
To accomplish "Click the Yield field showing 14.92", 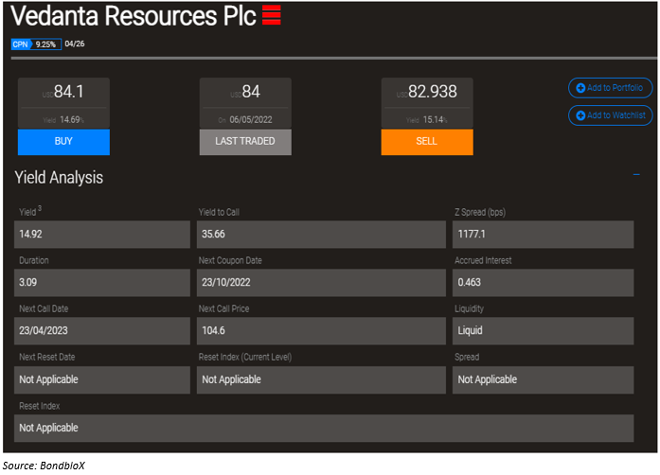I will (x=102, y=235).
